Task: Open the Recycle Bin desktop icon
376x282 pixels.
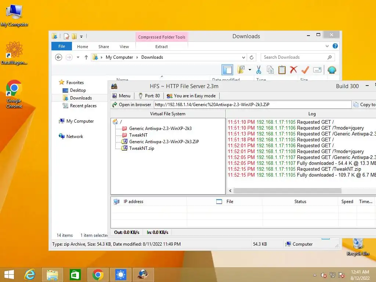Action: click(358, 247)
